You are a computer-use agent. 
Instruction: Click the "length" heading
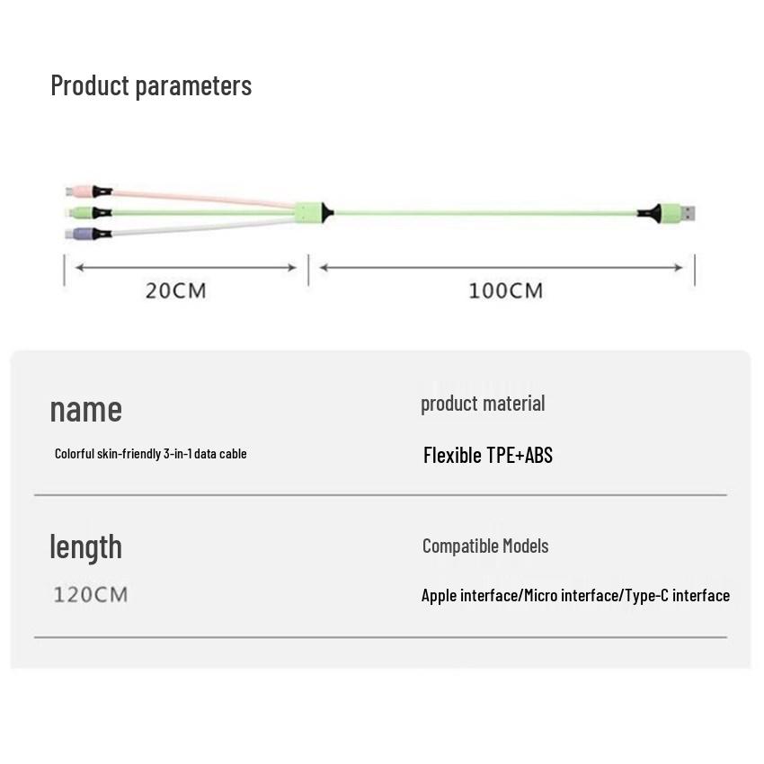pos(85,546)
